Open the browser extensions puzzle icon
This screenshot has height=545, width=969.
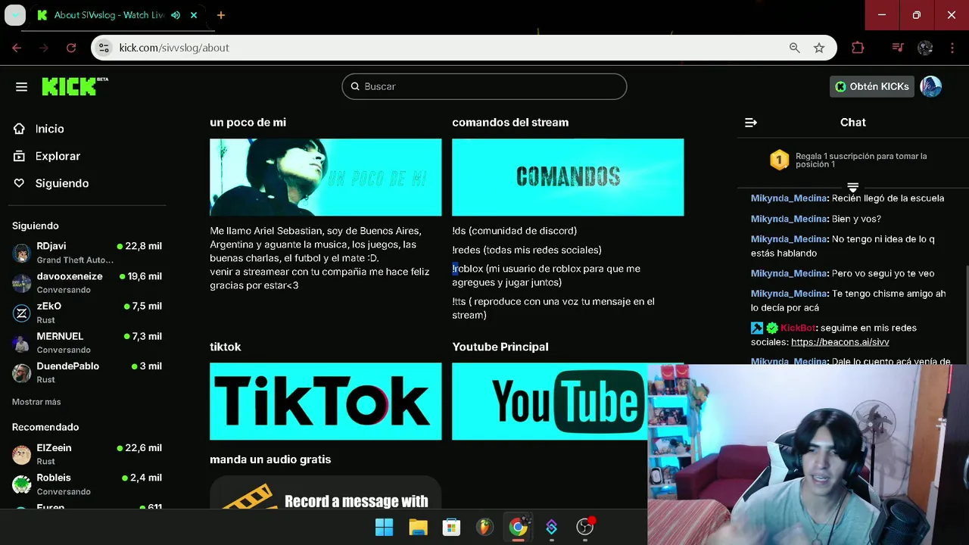point(858,48)
